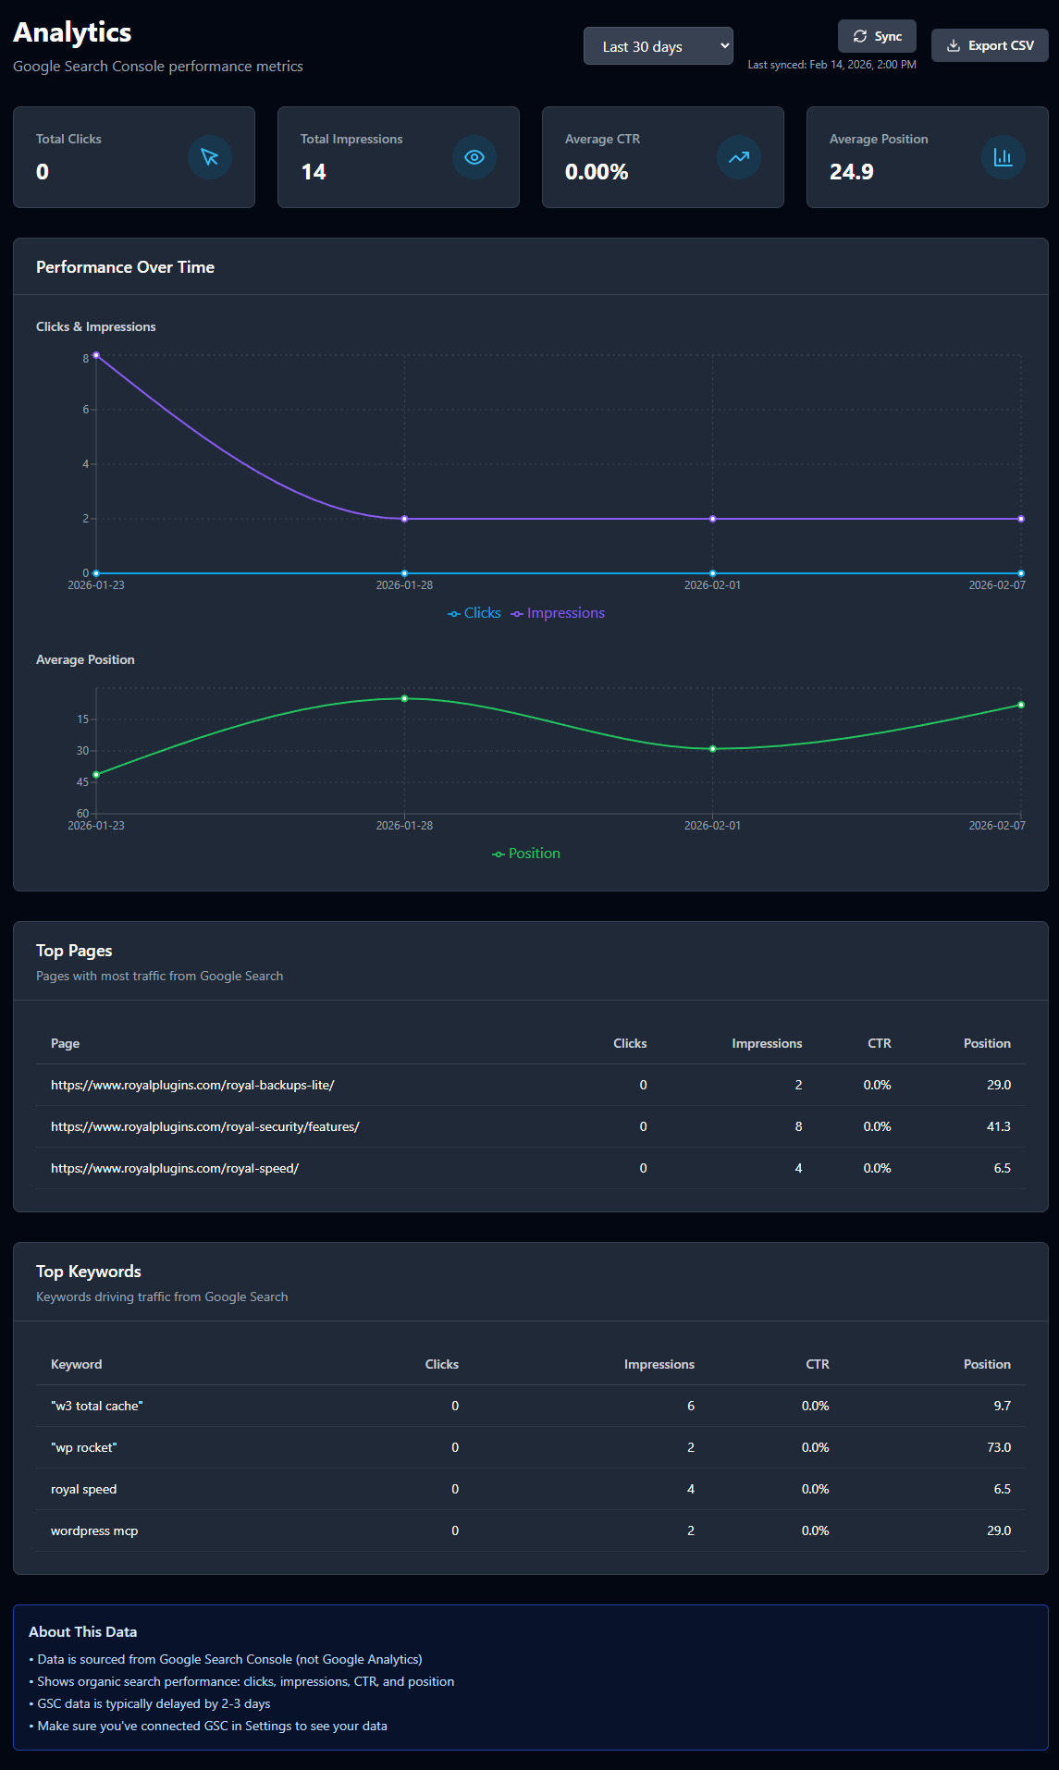This screenshot has height=1770, width=1059.
Task: Select a different range from the period selector
Action: pos(658,45)
